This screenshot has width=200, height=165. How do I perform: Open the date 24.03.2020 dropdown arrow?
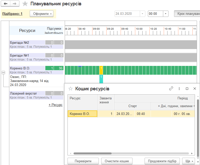143,14
